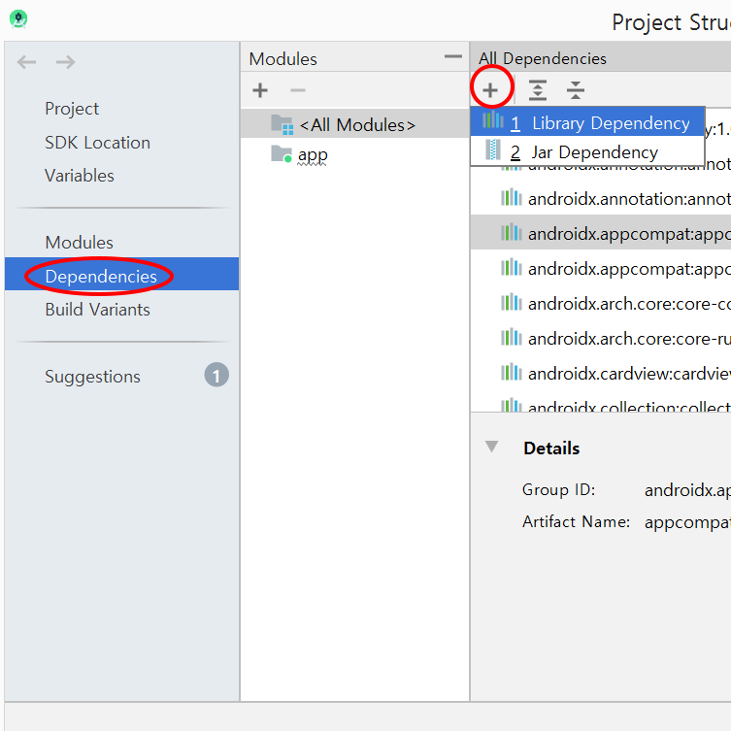The image size is (731, 731).
Task: Click the All Dependencies header
Action: (543, 59)
